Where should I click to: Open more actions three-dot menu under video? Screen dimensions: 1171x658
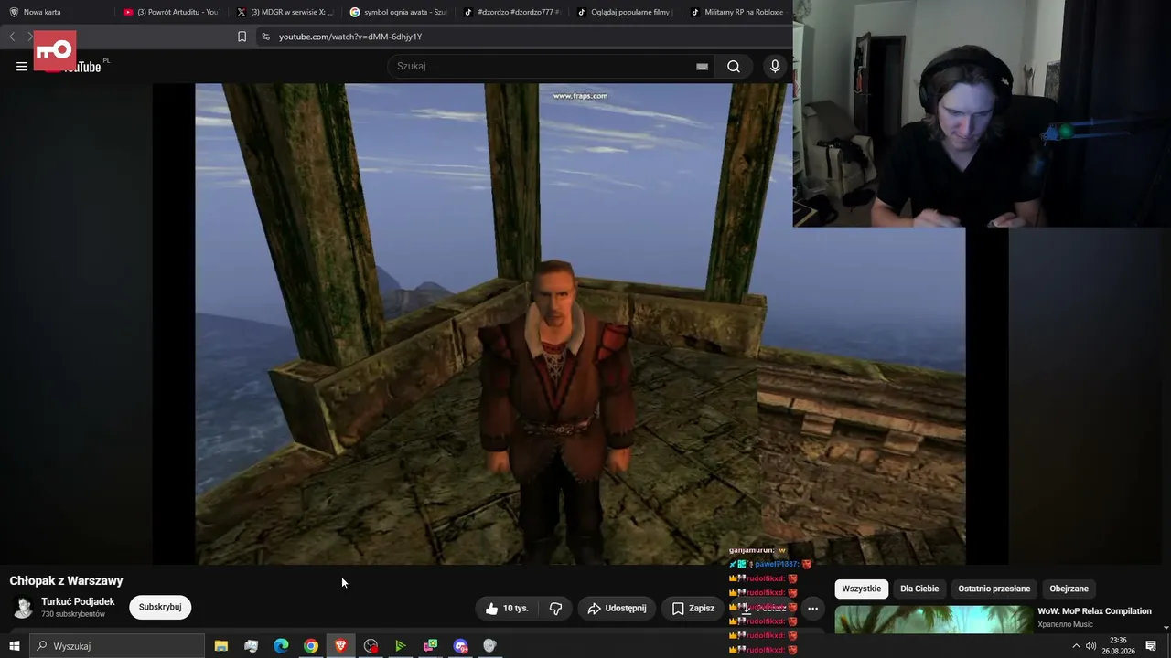(812, 608)
